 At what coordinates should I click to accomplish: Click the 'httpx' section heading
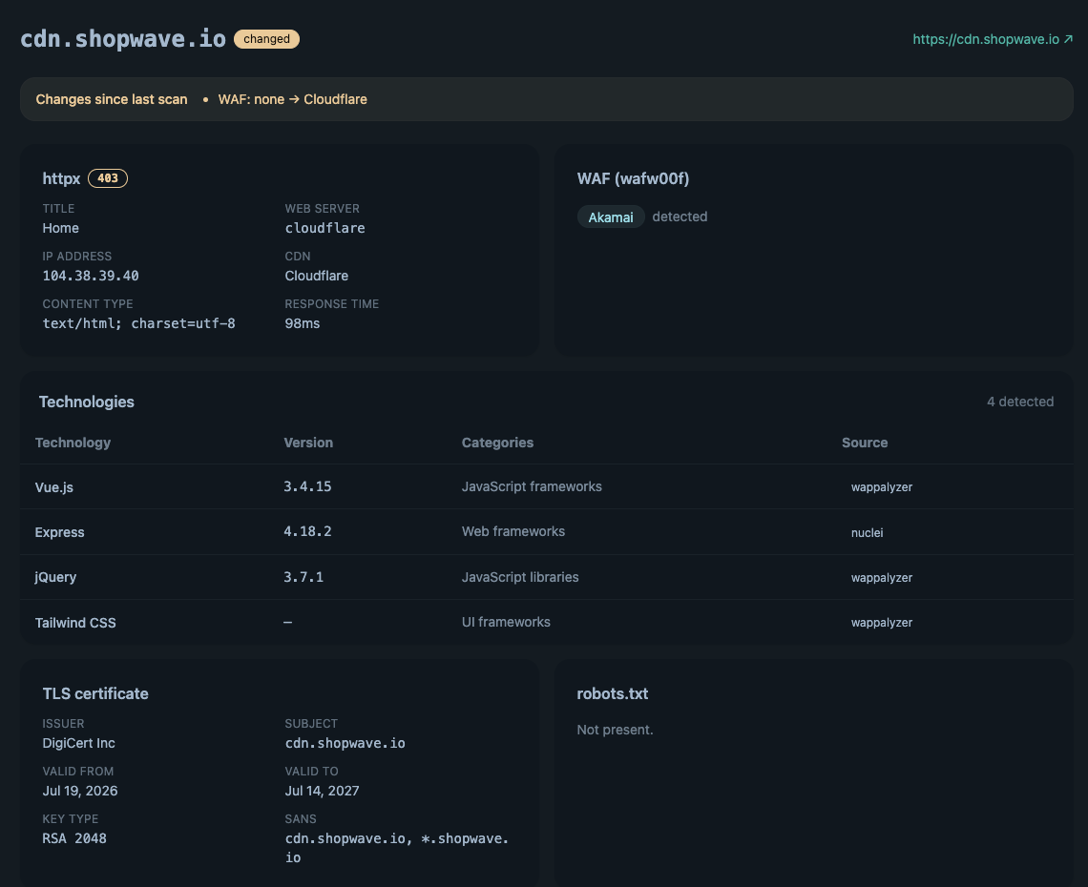pyautogui.click(x=62, y=179)
